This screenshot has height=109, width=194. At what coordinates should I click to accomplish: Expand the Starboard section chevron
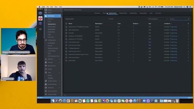(x=59, y=88)
